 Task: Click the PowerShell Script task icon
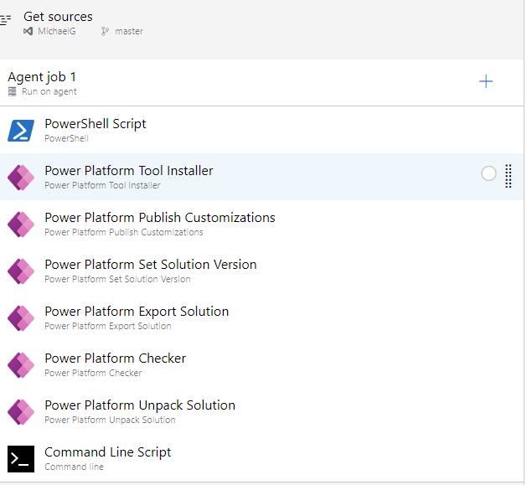click(21, 131)
